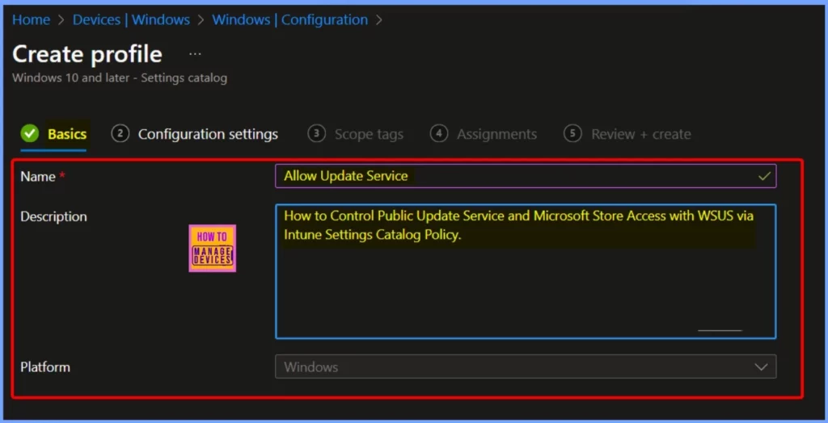Click the step 2 circle icon
Screen dimensions: 828x423
(120, 134)
